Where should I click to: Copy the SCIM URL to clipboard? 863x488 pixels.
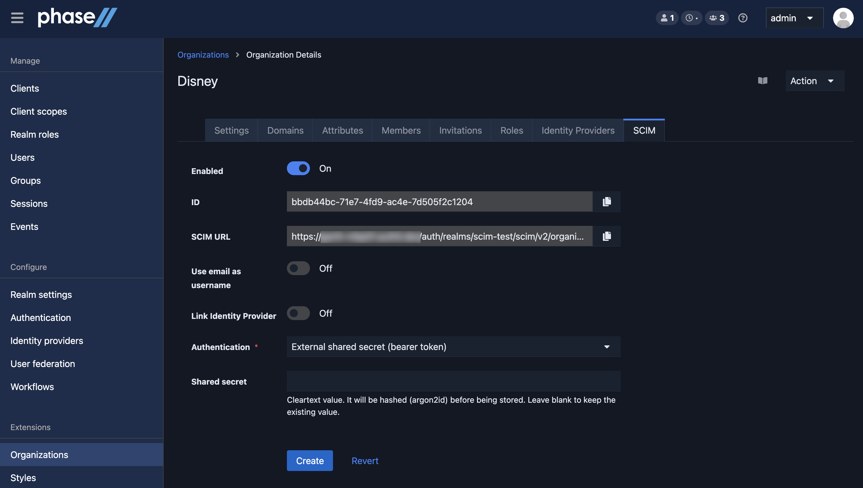[607, 236]
